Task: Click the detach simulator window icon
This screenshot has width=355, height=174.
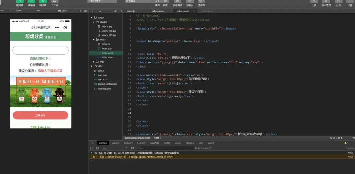Action: [x=85, y=11]
